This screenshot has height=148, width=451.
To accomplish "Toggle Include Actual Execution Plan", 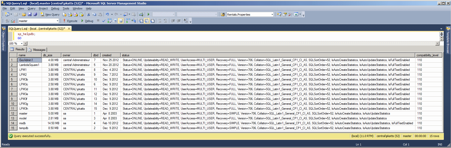I will (x=128, y=21).
